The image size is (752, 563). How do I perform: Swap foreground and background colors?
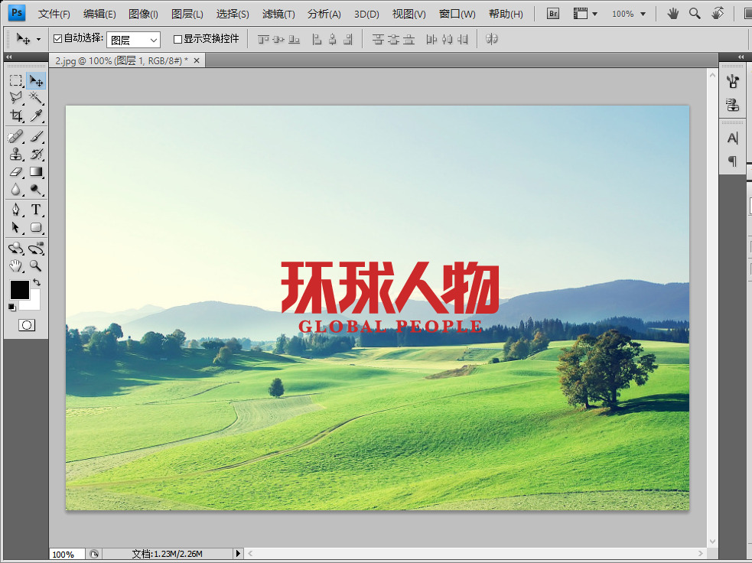click(x=37, y=282)
